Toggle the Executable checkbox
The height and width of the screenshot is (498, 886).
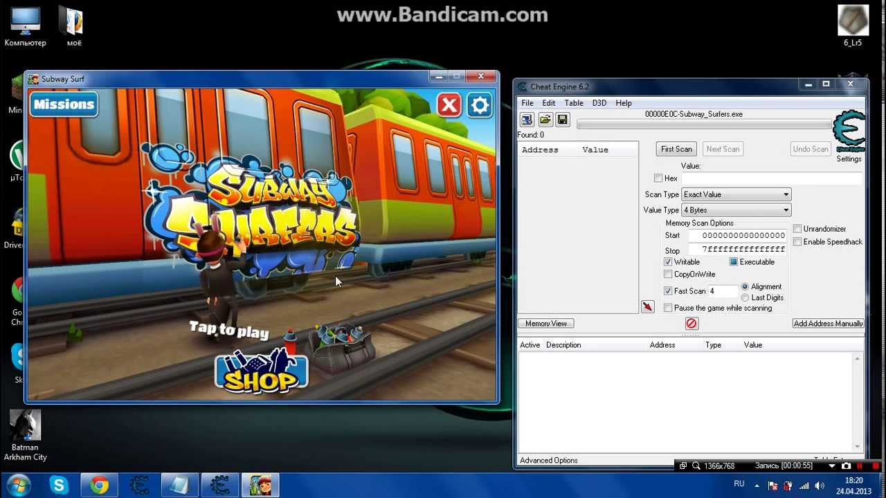coord(733,262)
